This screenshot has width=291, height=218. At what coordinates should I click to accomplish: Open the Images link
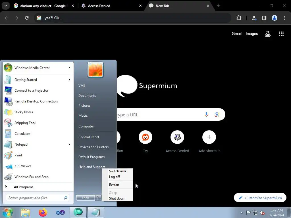[x=252, y=34]
